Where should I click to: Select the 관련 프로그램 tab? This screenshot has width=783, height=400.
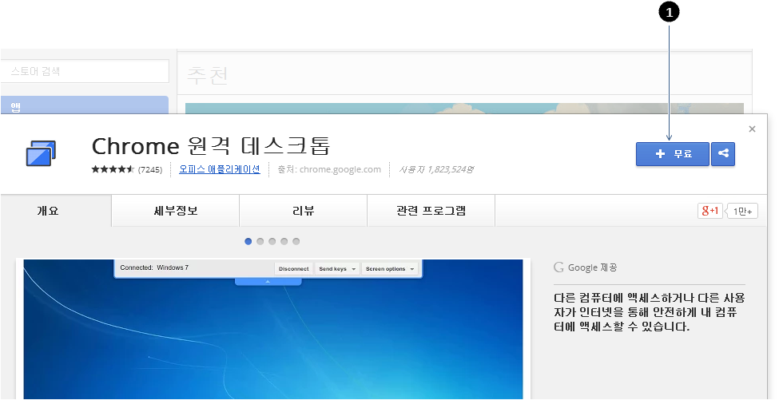point(431,211)
